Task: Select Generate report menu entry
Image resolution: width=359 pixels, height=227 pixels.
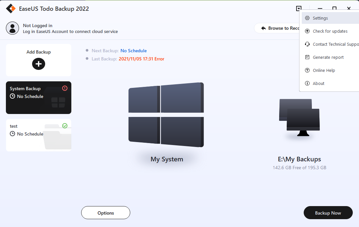Action: click(330, 57)
